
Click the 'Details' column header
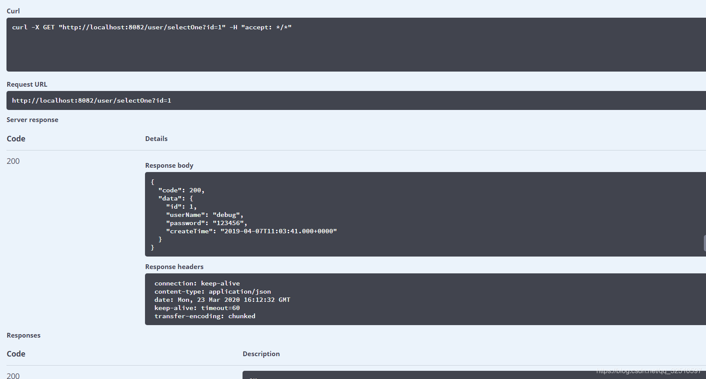point(156,139)
